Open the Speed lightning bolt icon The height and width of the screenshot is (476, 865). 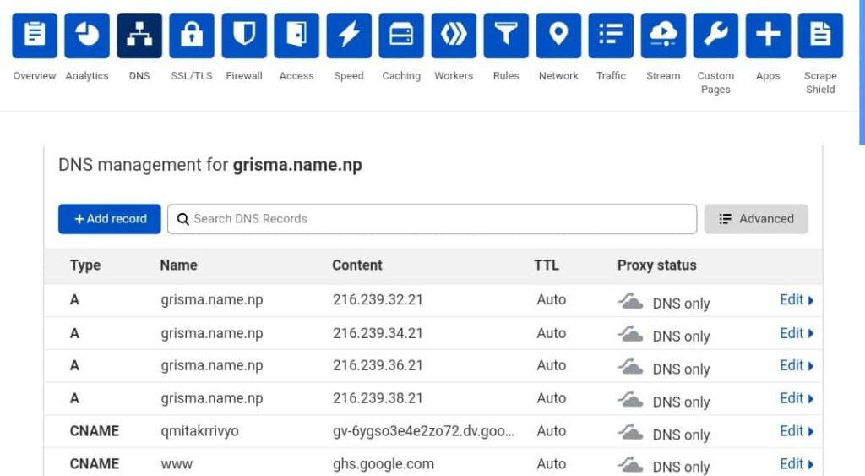pyautogui.click(x=349, y=36)
